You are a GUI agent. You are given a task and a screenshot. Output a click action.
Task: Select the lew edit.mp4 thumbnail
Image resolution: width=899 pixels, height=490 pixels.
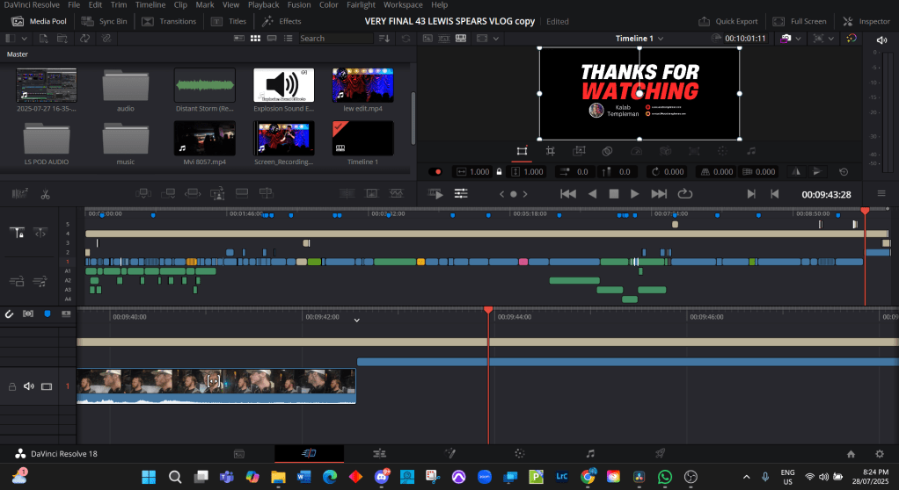[x=362, y=86]
